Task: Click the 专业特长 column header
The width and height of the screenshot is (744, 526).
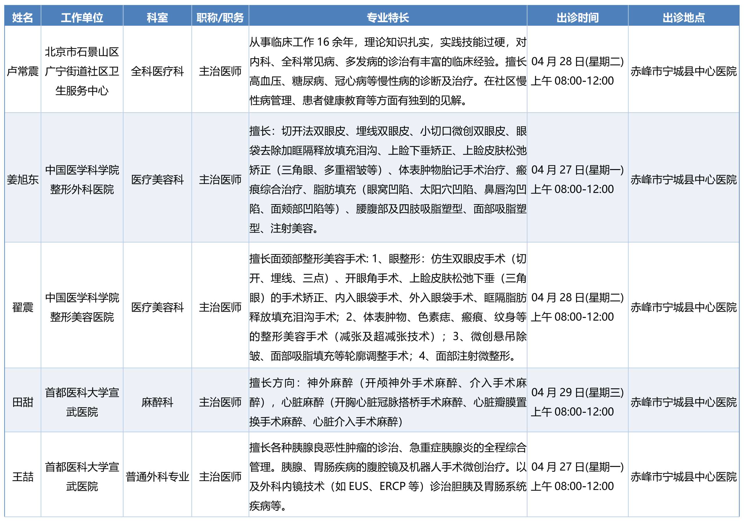Action: [x=388, y=17]
